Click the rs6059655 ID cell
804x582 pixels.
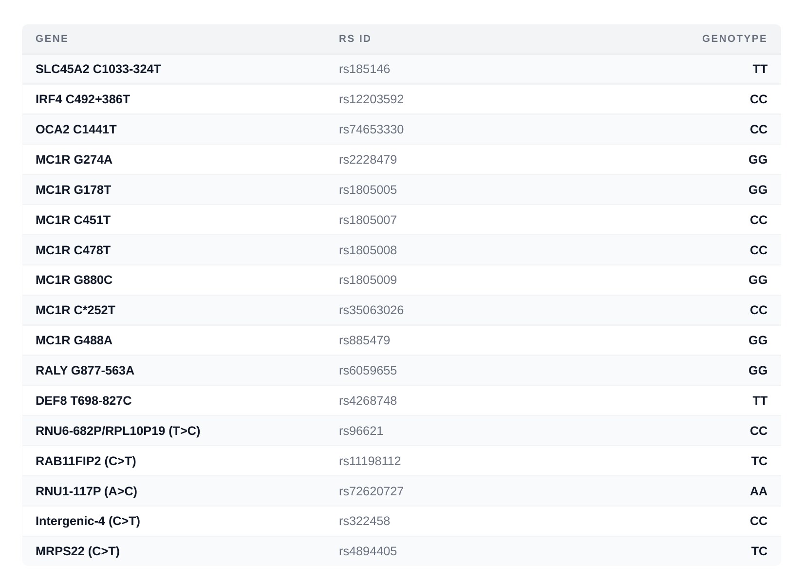[368, 371]
